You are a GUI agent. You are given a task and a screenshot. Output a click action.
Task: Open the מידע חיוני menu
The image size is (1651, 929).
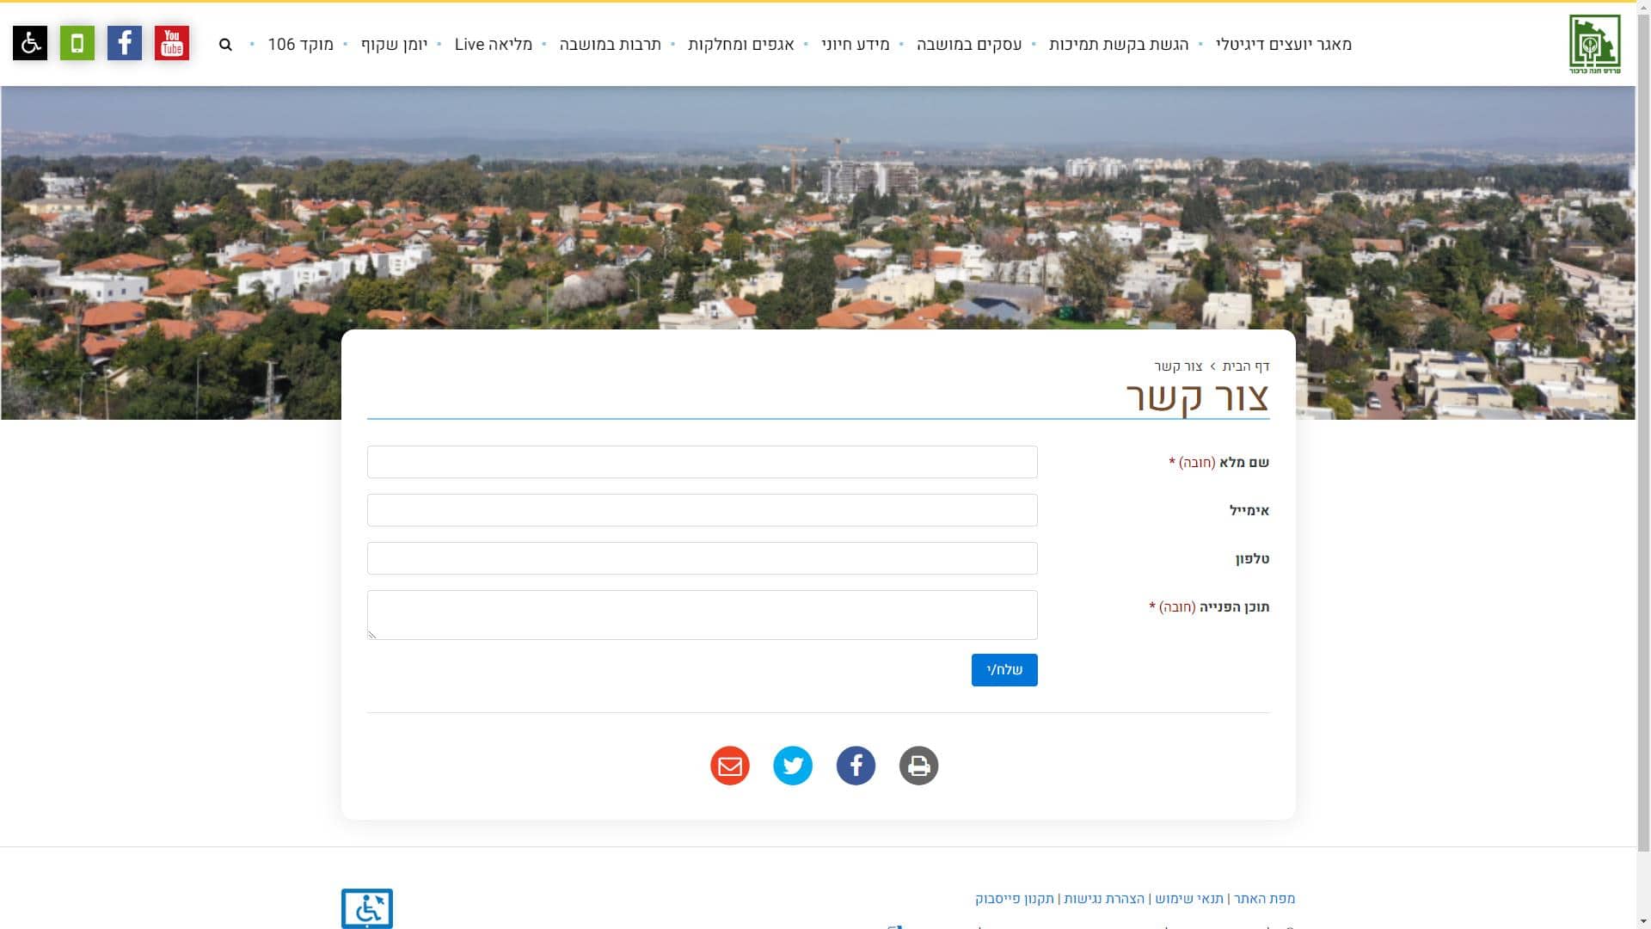855,45
